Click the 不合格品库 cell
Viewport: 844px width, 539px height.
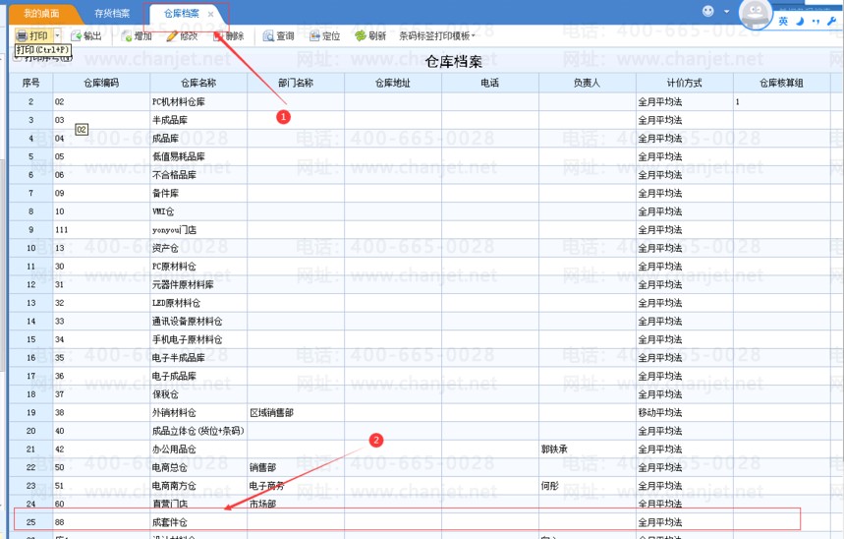[x=198, y=175]
